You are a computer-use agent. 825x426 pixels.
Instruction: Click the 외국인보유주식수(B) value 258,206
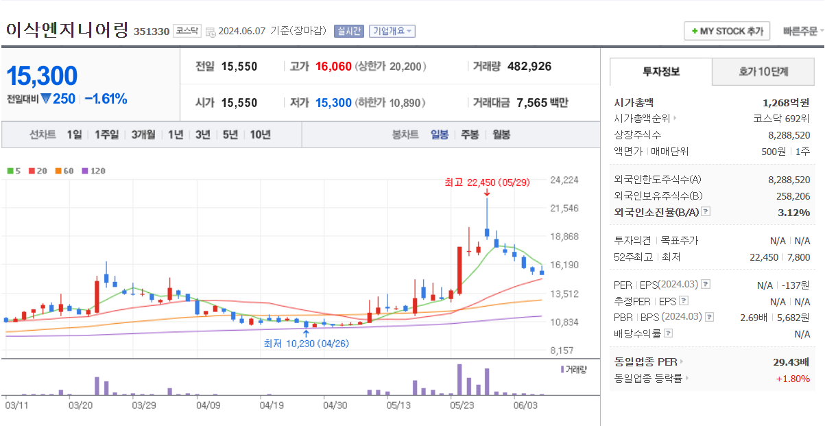[x=793, y=196]
